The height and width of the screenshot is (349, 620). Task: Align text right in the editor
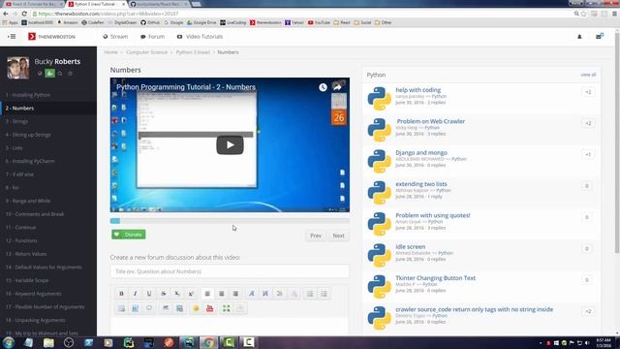coord(235,294)
